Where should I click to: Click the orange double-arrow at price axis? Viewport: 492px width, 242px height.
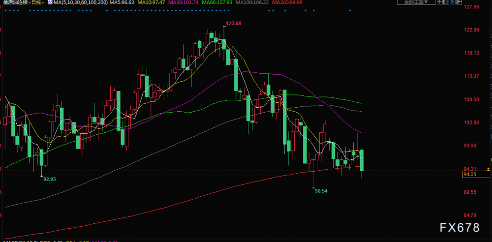488,169
